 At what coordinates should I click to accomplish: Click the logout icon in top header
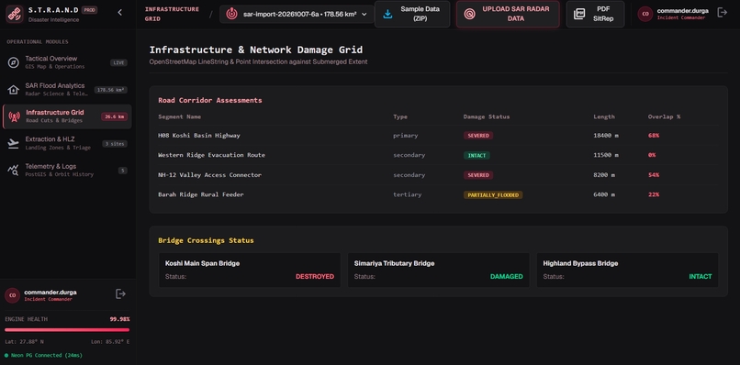coord(722,13)
